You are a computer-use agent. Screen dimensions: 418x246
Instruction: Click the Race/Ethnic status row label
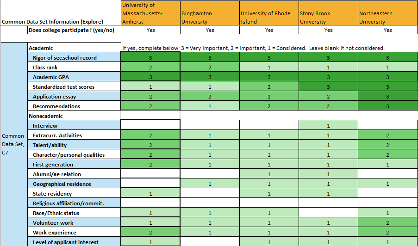74,213
